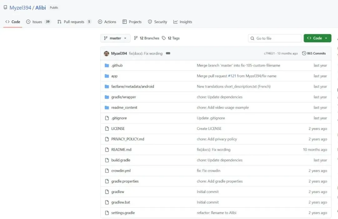
Task: Click the Myzel394 avatar in commit bar
Action: coord(106,54)
